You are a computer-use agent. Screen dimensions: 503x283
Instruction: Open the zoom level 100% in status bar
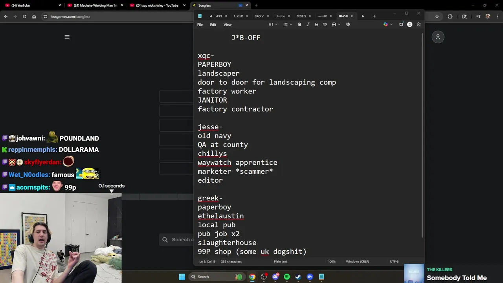click(x=332, y=261)
